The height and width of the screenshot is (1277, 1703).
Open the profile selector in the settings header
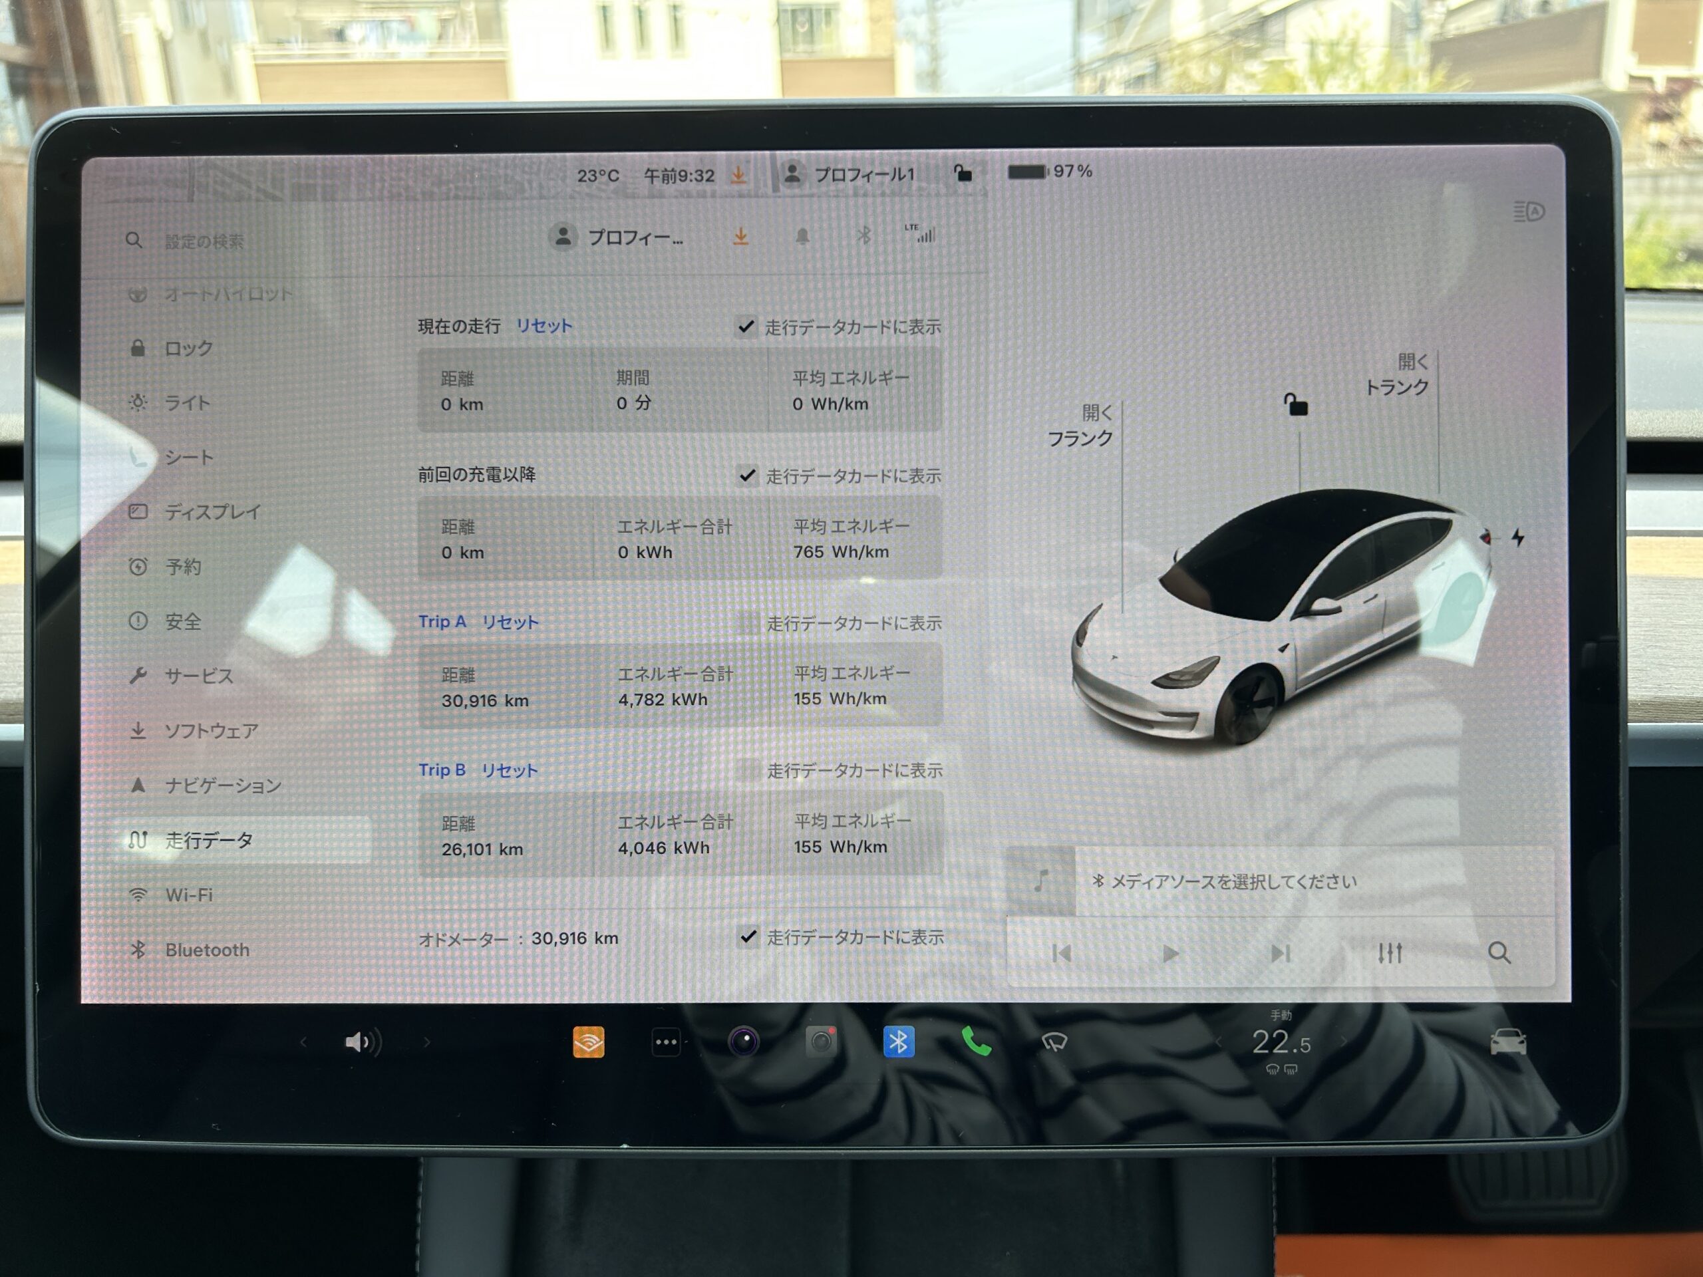(x=616, y=237)
